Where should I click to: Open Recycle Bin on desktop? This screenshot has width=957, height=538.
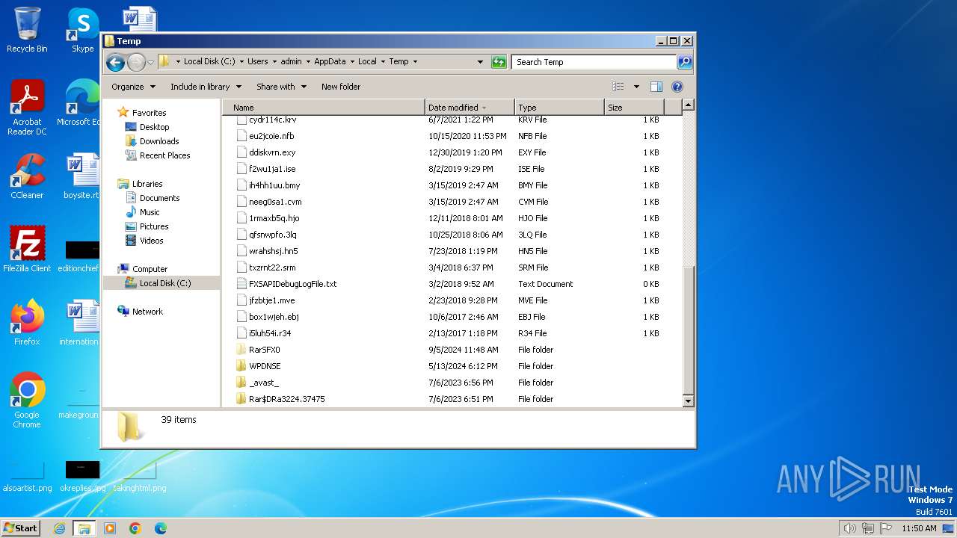(27, 31)
